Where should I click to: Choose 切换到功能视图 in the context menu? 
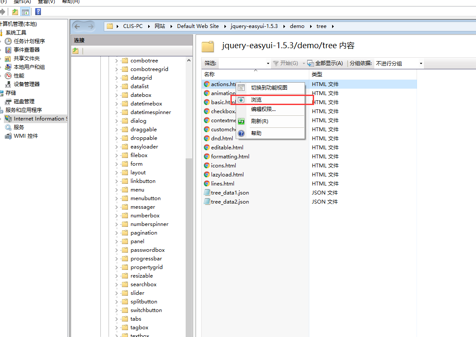tap(271, 88)
